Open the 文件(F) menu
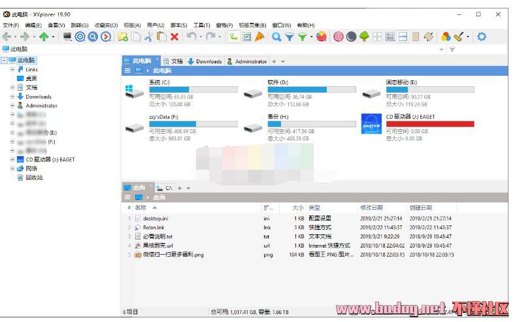Viewport: 515px width, 322px height. coord(11,25)
